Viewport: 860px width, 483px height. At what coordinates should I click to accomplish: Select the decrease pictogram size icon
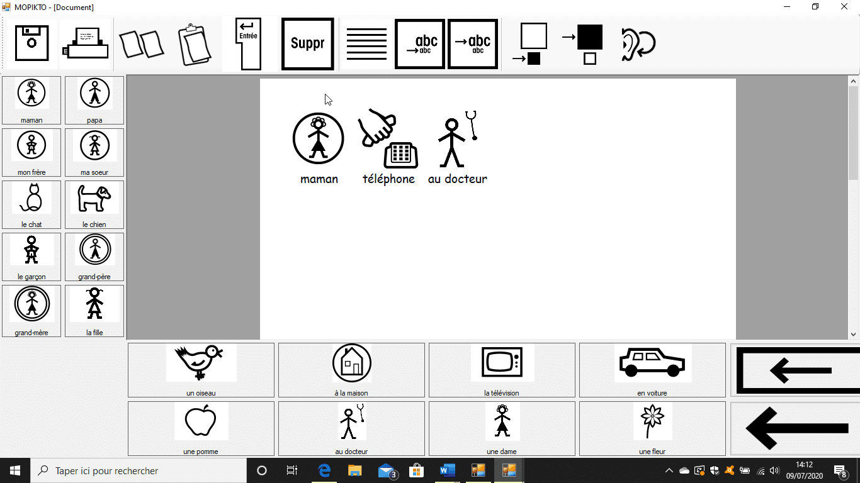529,44
